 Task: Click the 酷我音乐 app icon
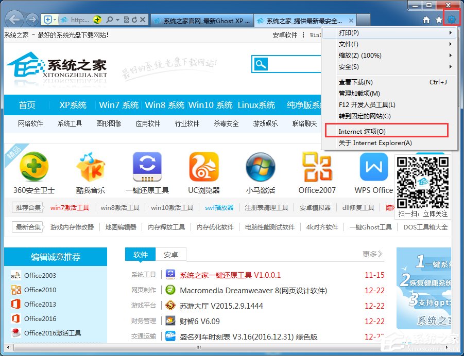pos(89,166)
